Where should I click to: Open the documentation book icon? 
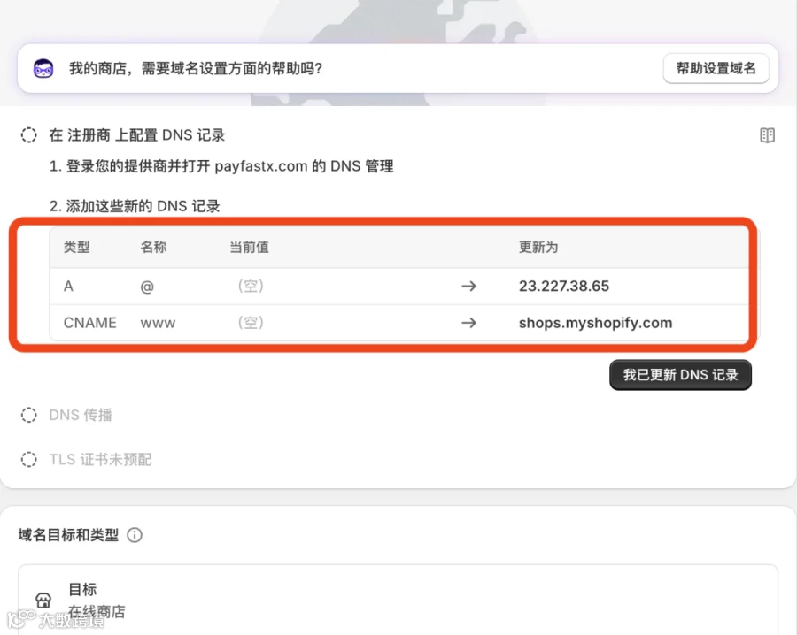767,135
